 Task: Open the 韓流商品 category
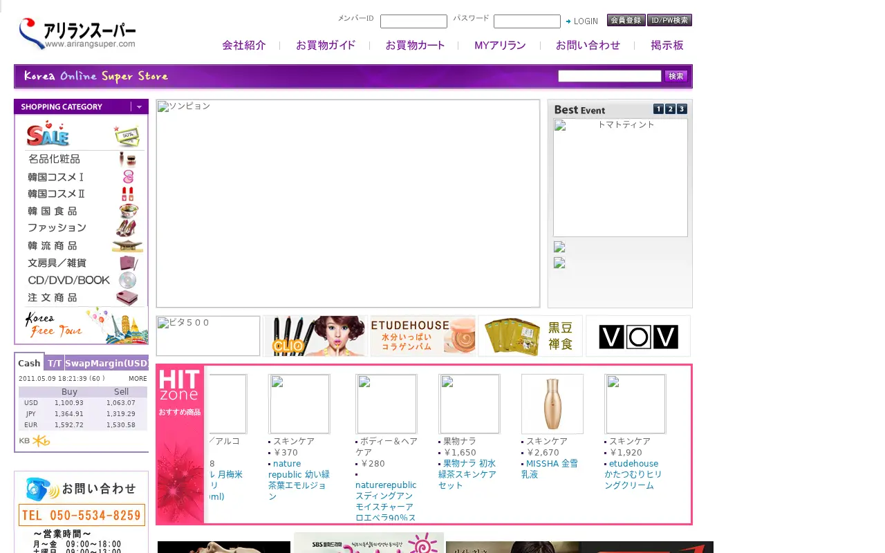tap(84, 245)
